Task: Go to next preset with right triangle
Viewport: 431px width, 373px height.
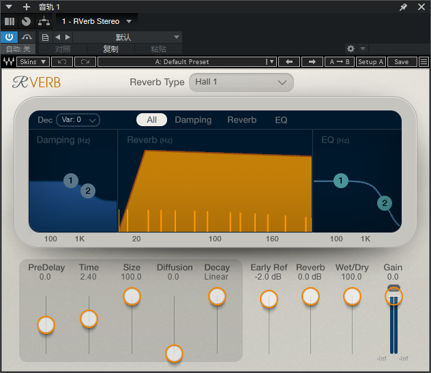Action: click(68, 37)
